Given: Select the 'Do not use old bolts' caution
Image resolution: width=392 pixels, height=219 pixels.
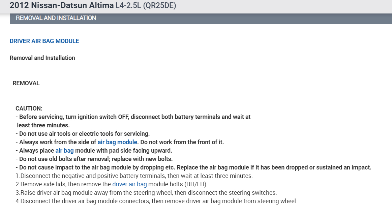Looking at the screenshot, I should point(96,159).
